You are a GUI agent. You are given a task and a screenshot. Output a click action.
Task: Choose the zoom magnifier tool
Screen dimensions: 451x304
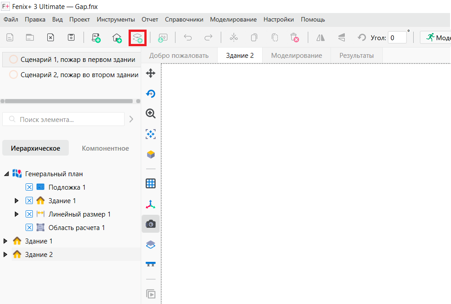coord(151,113)
